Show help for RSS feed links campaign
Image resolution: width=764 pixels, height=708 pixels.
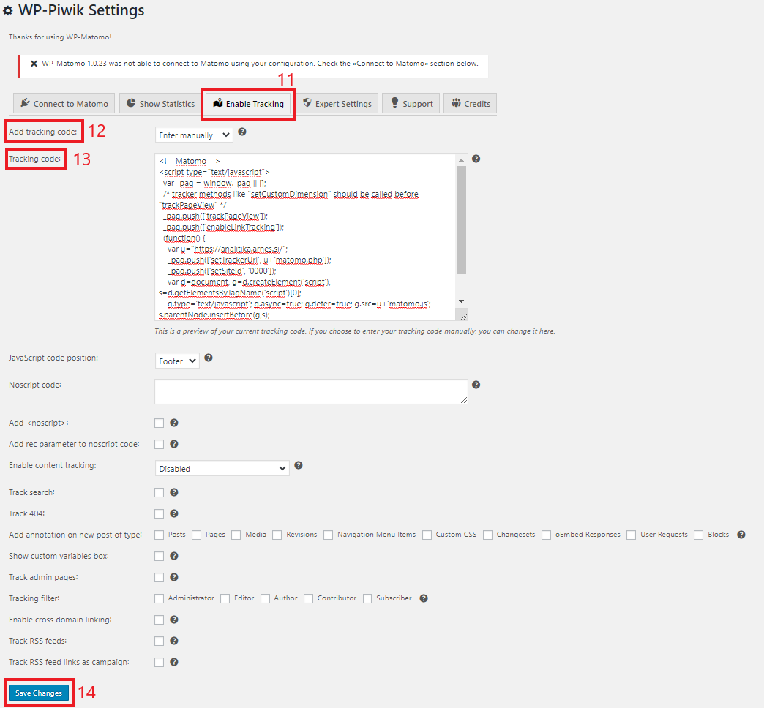click(174, 662)
